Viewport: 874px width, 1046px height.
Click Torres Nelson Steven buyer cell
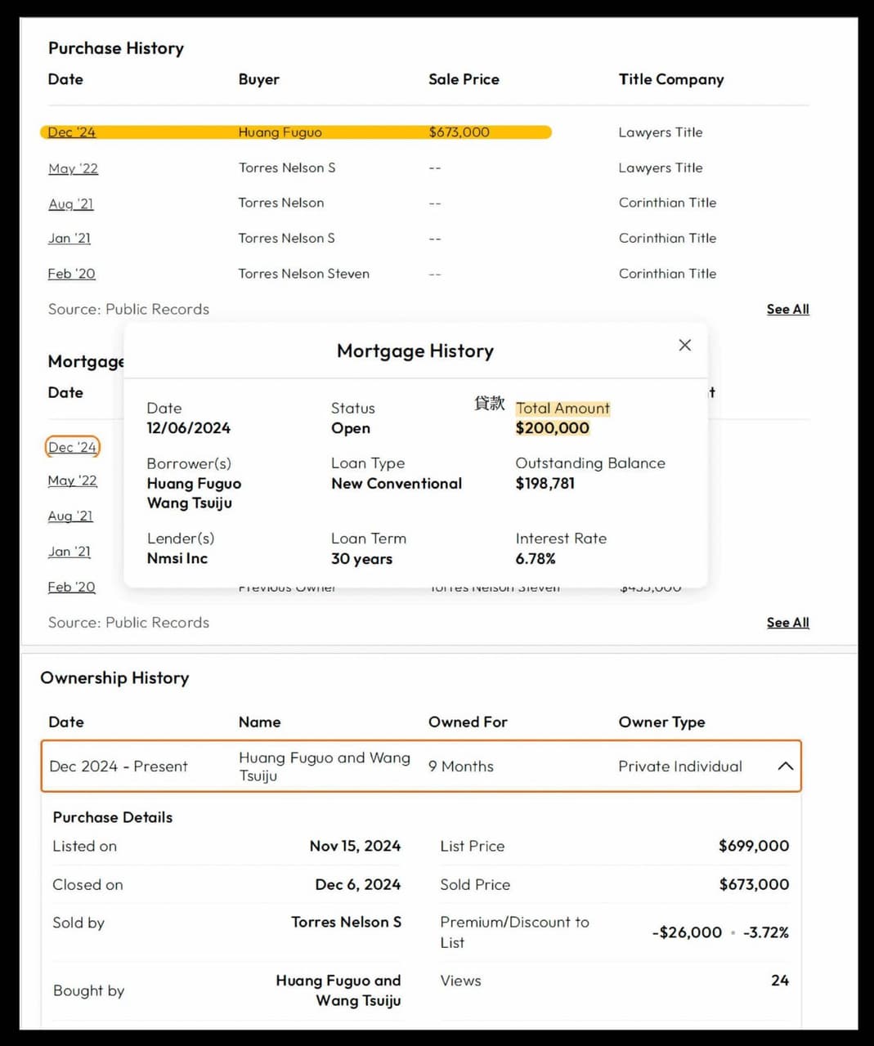303,274
